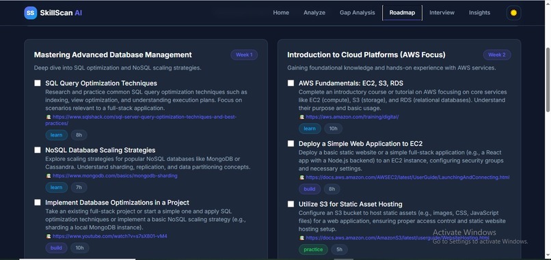Click the 7h duration tag

pyautogui.click(x=79, y=188)
